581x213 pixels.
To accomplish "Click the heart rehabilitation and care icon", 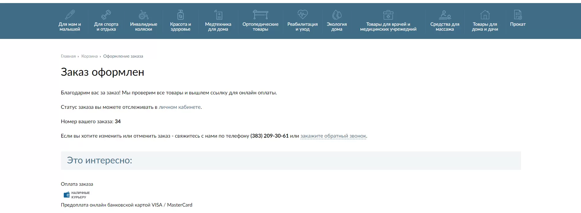I will [x=302, y=14].
